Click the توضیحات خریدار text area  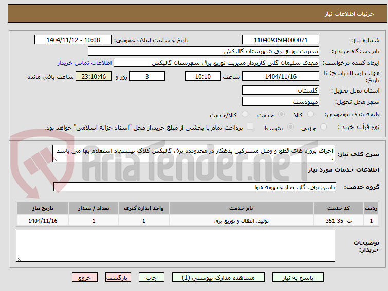[x=175, y=246]
